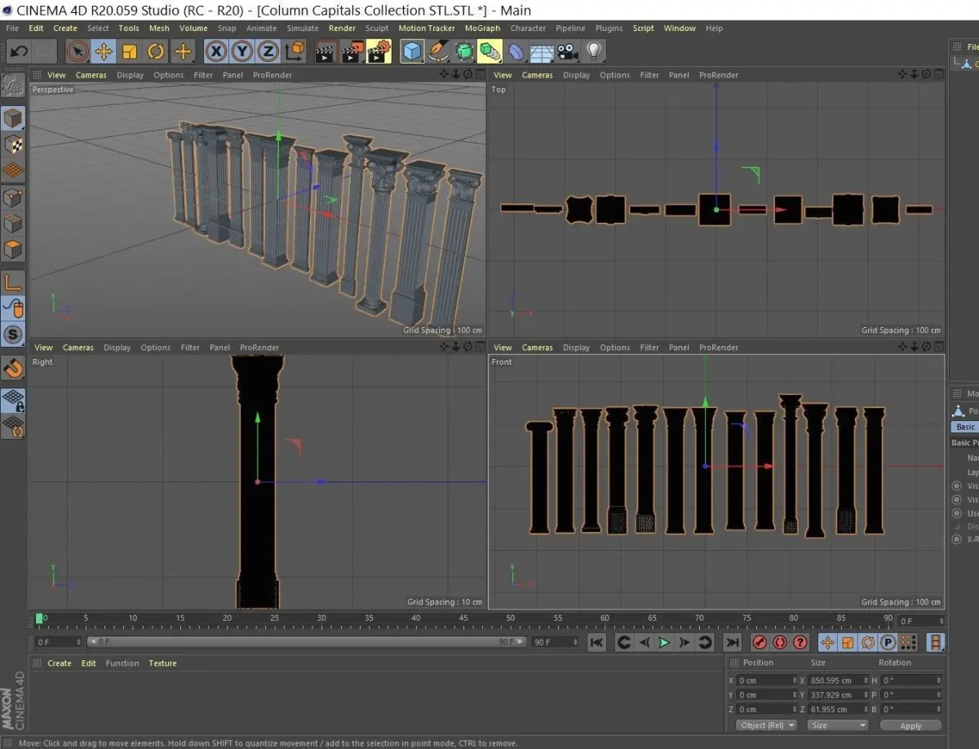
Task: Toggle the X axis lock
Action: click(x=216, y=51)
